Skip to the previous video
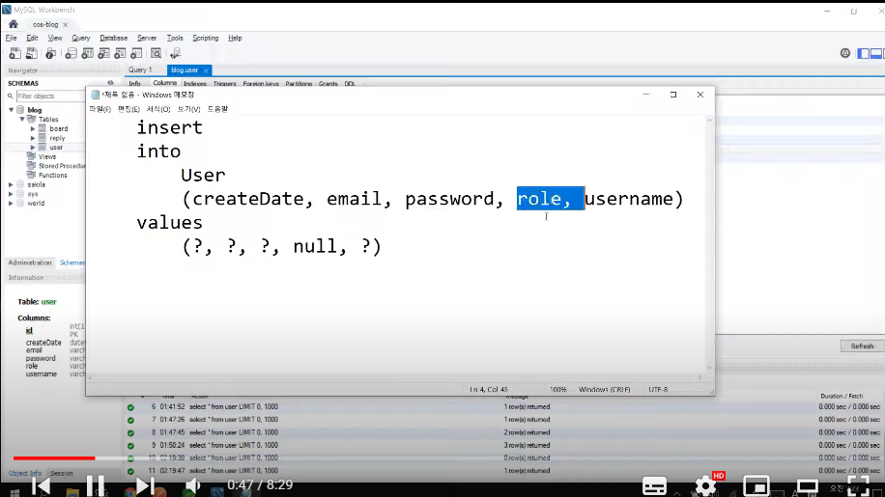This screenshot has height=497, width=885. (42, 485)
